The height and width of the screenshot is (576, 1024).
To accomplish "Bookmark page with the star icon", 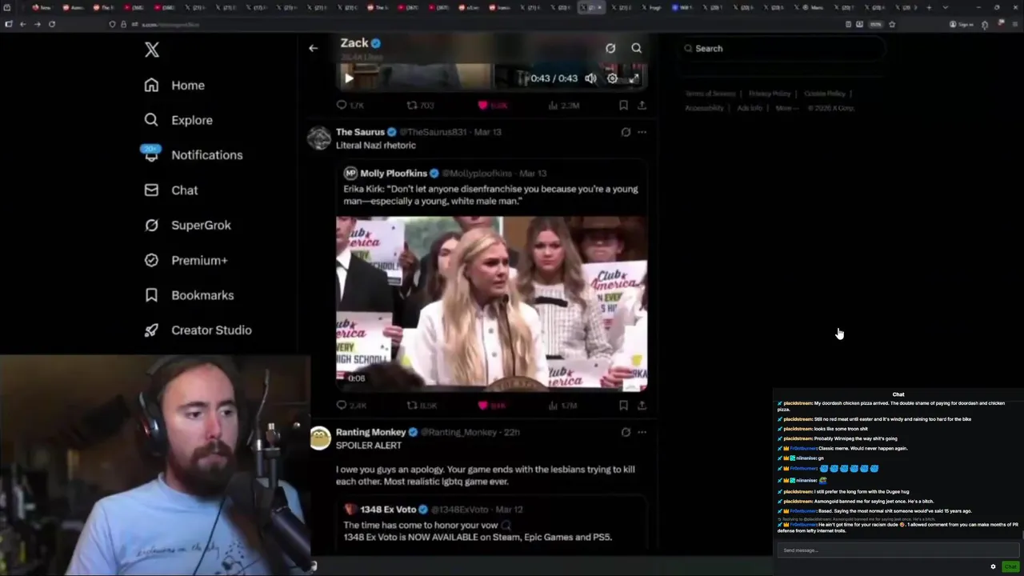I will (892, 24).
